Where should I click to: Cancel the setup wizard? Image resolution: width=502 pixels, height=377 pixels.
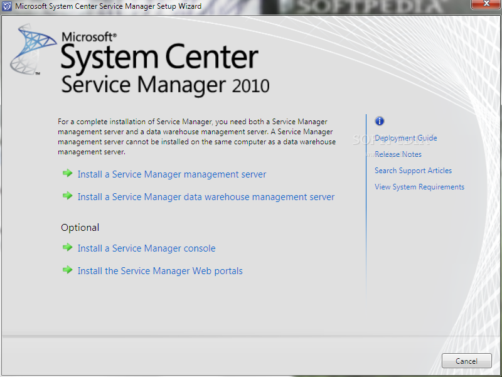coord(466,361)
